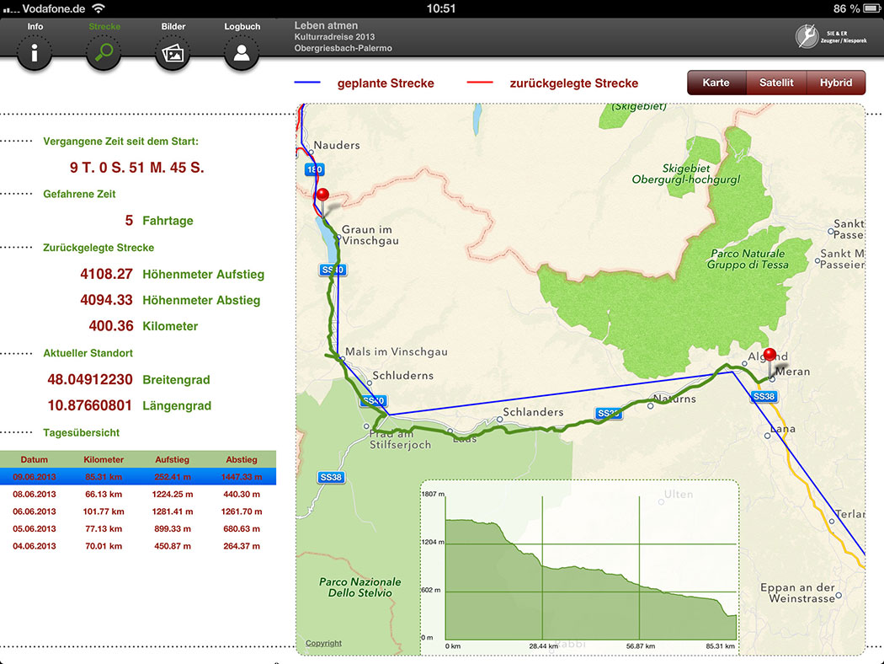The height and width of the screenshot is (664, 884).
Task: Tap the Nauders town label
Action: click(x=337, y=145)
